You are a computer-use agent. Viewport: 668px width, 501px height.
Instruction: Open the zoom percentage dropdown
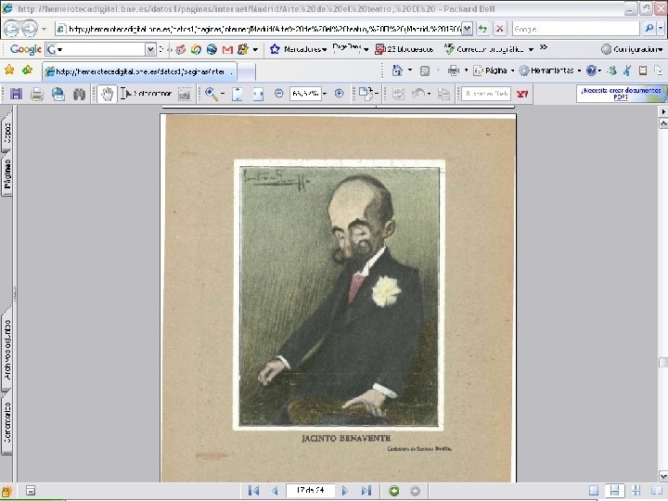(x=325, y=94)
